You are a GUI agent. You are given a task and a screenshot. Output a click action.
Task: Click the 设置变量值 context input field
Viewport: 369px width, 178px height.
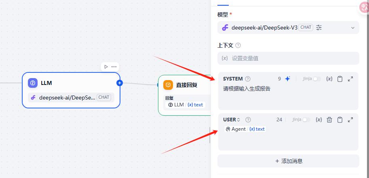288,58
